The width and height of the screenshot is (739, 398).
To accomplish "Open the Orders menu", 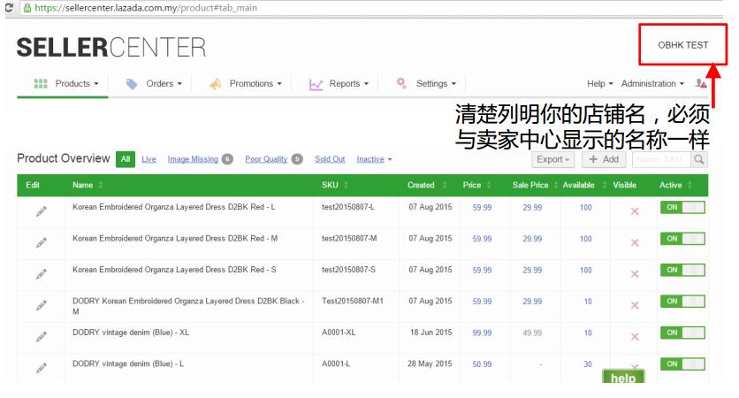I will [x=156, y=84].
